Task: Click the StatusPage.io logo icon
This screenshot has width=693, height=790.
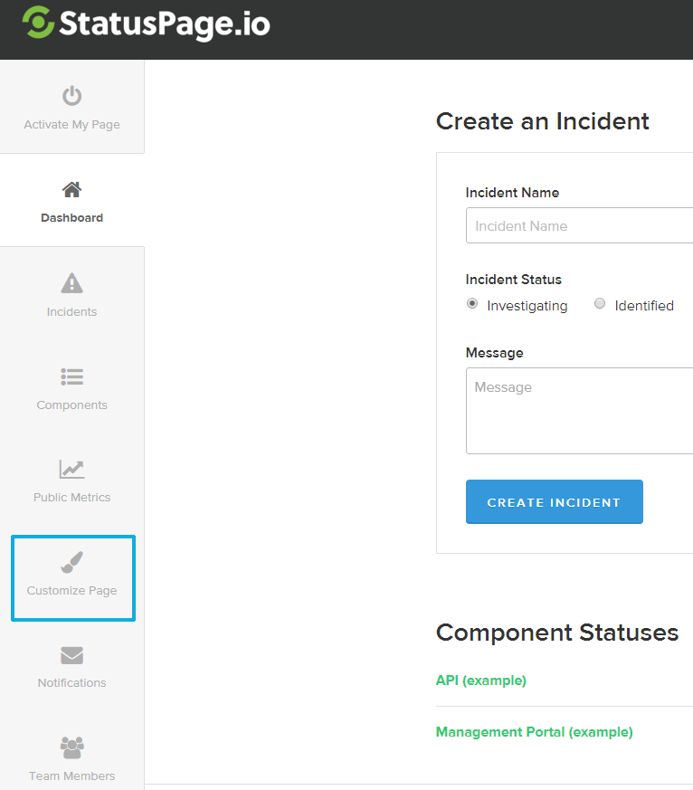Action: (x=38, y=23)
